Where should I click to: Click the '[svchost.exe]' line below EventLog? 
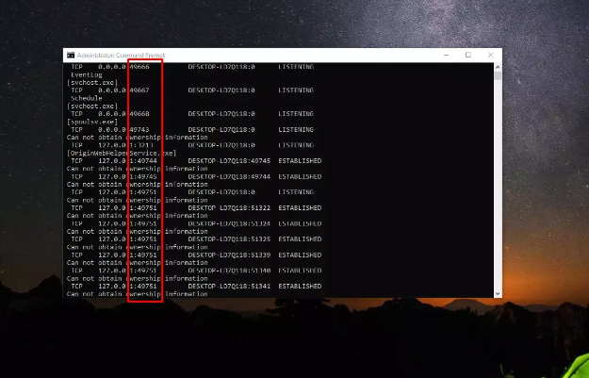pyautogui.click(x=92, y=83)
